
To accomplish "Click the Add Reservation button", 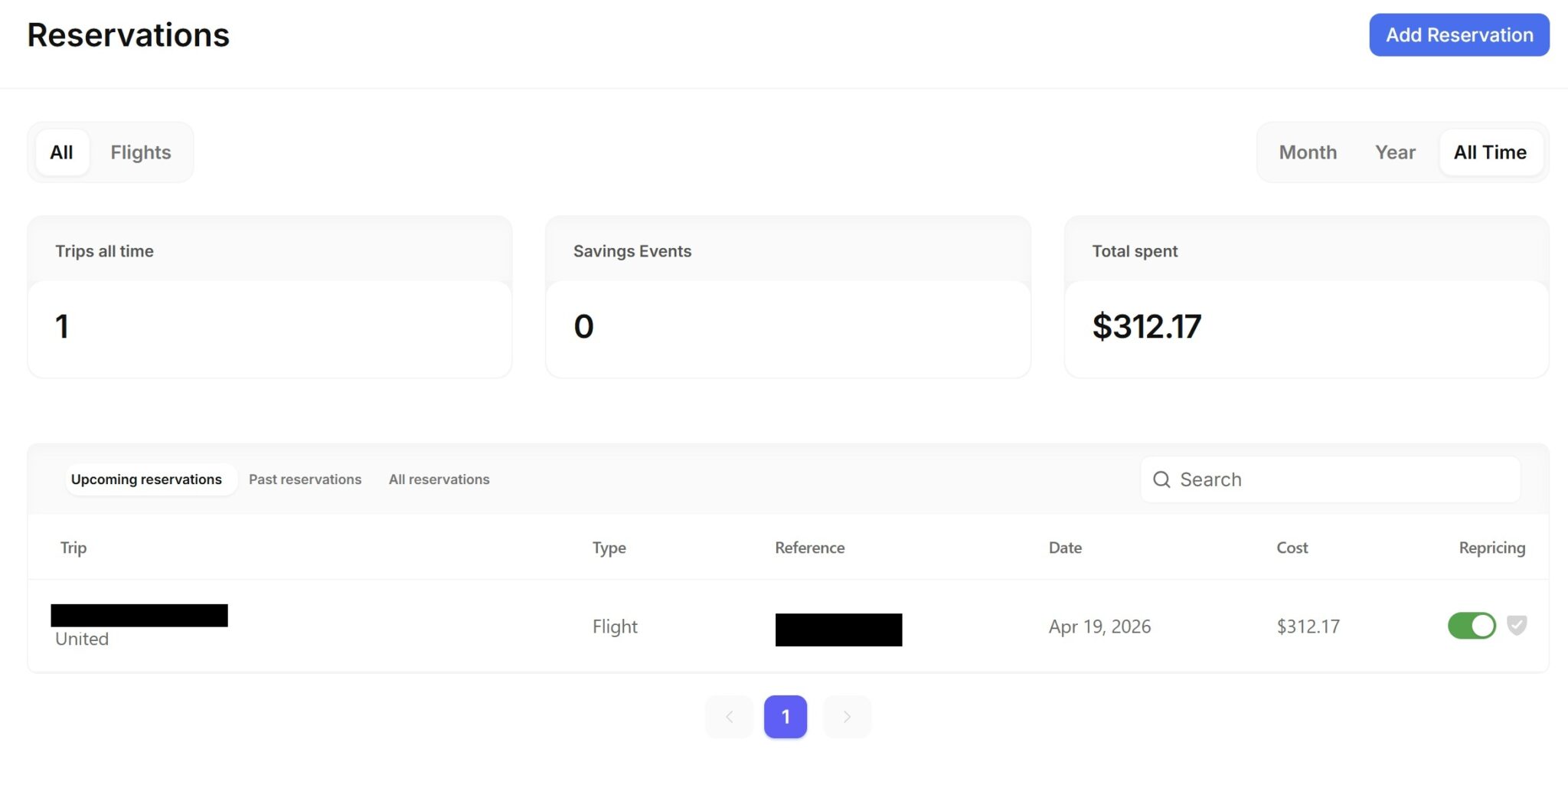I will (1459, 34).
